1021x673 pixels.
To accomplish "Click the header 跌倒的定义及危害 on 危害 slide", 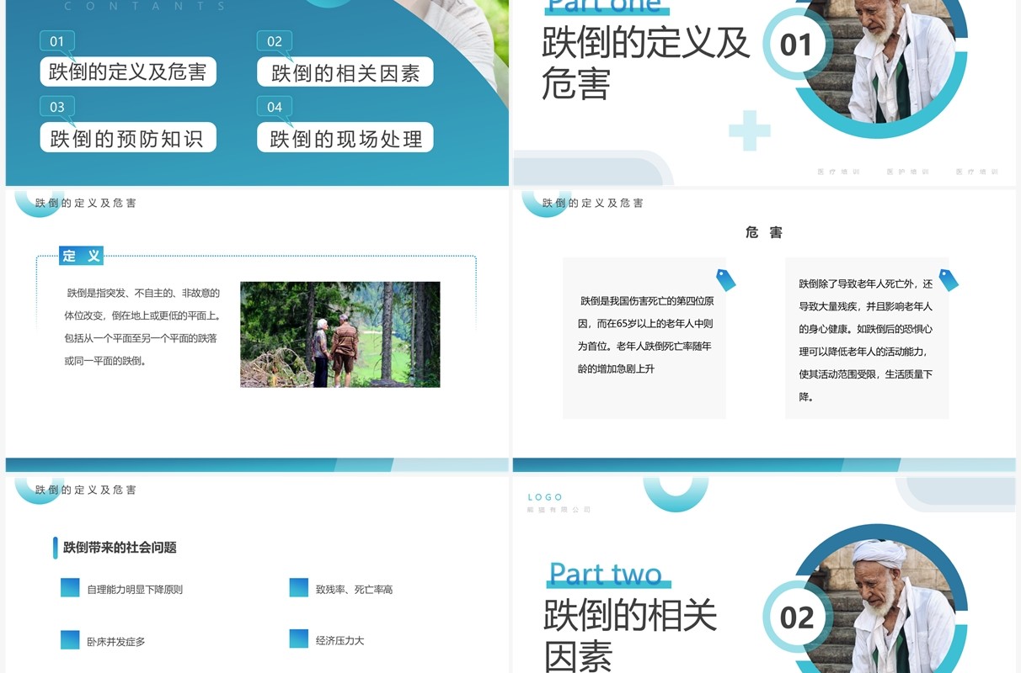I will pos(593,203).
